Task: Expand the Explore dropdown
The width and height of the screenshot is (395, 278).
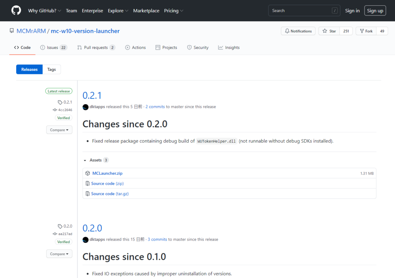Action: coord(118,10)
